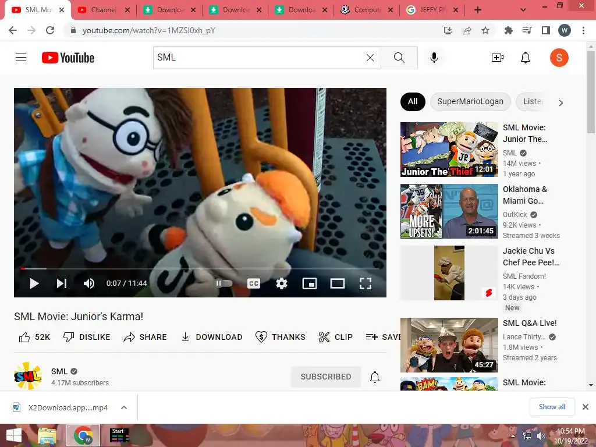Select the All filter chip

(x=413, y=101)
